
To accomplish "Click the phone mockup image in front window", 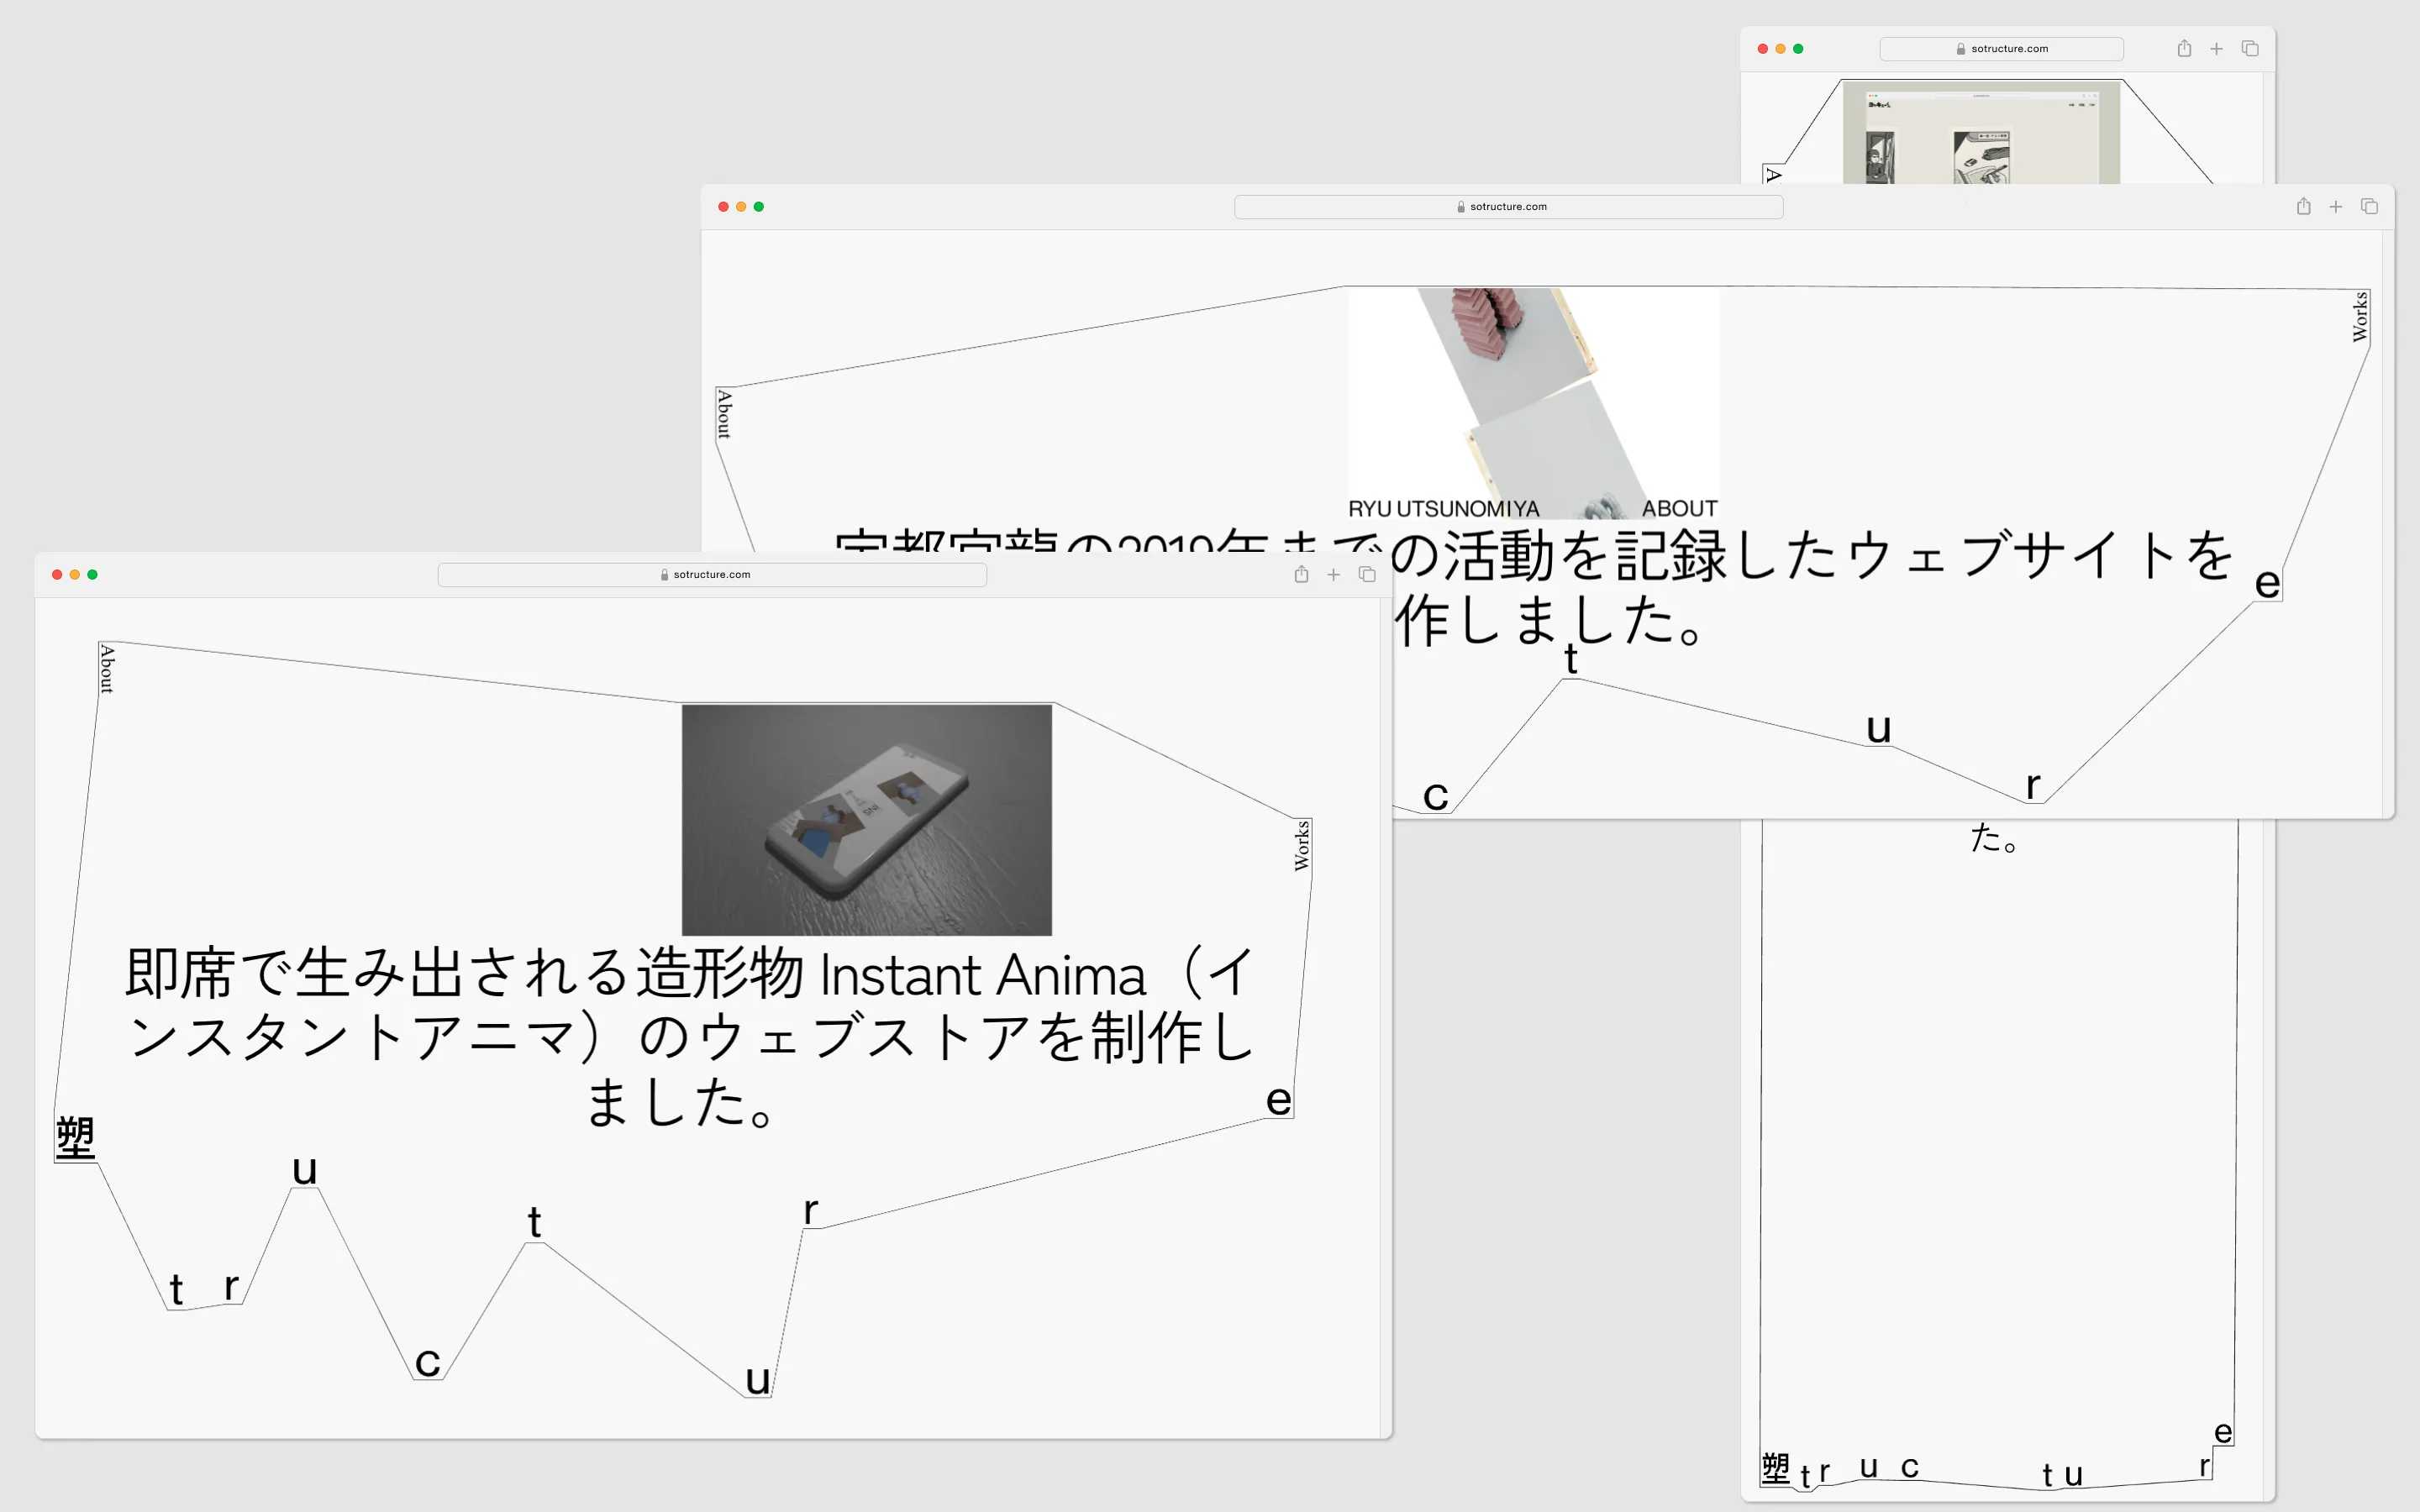I will tap(866, 820).
